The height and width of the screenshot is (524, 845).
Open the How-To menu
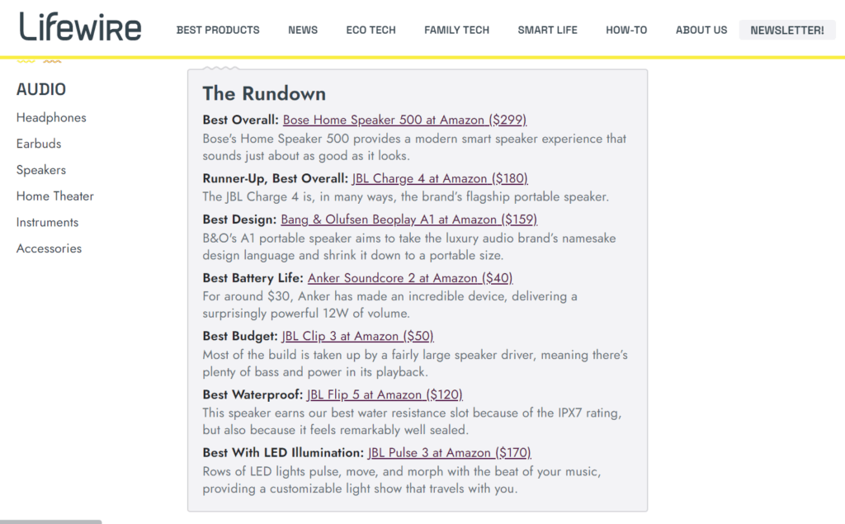tap(626, 31)
